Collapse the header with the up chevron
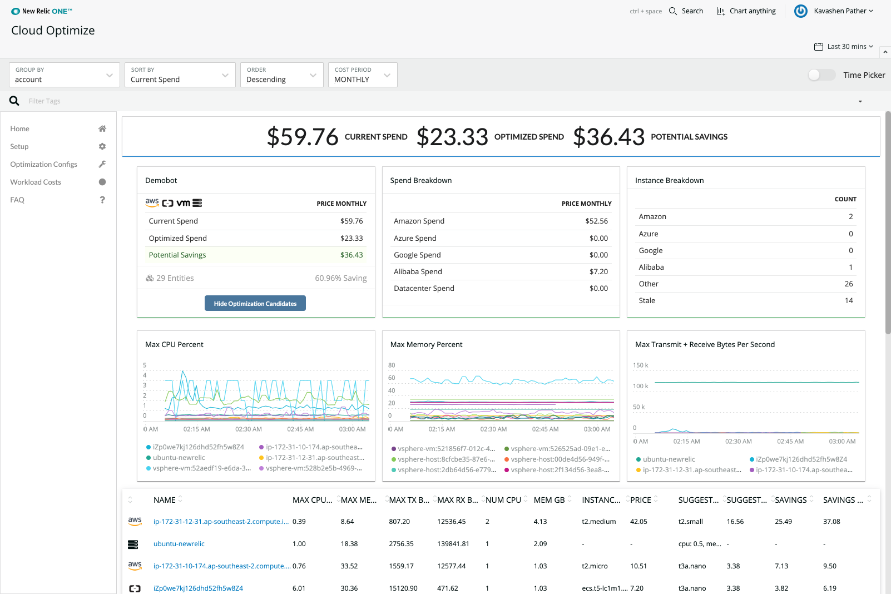The width and height of the screenshot is (891, 594). click(885, 52)
